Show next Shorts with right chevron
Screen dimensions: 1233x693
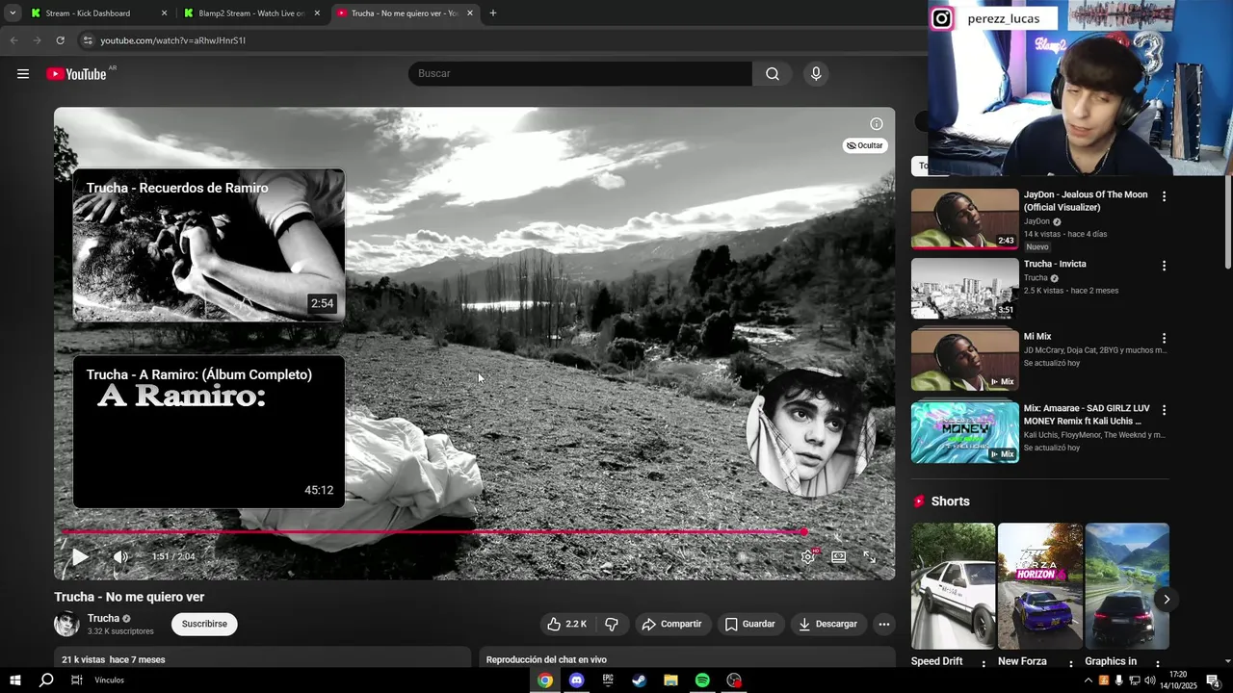point(1166,600)
